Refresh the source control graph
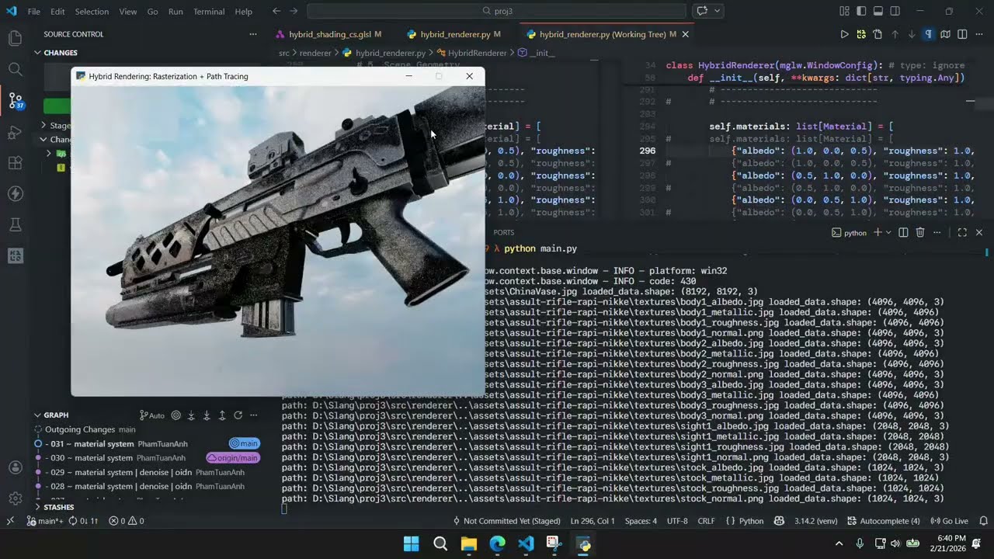The image size is (994, 559). click(x=238, y=415)
